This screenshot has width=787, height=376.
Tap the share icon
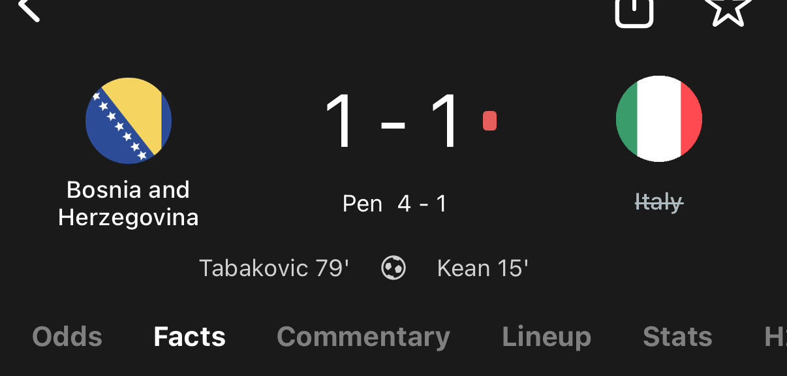(634, 10)
